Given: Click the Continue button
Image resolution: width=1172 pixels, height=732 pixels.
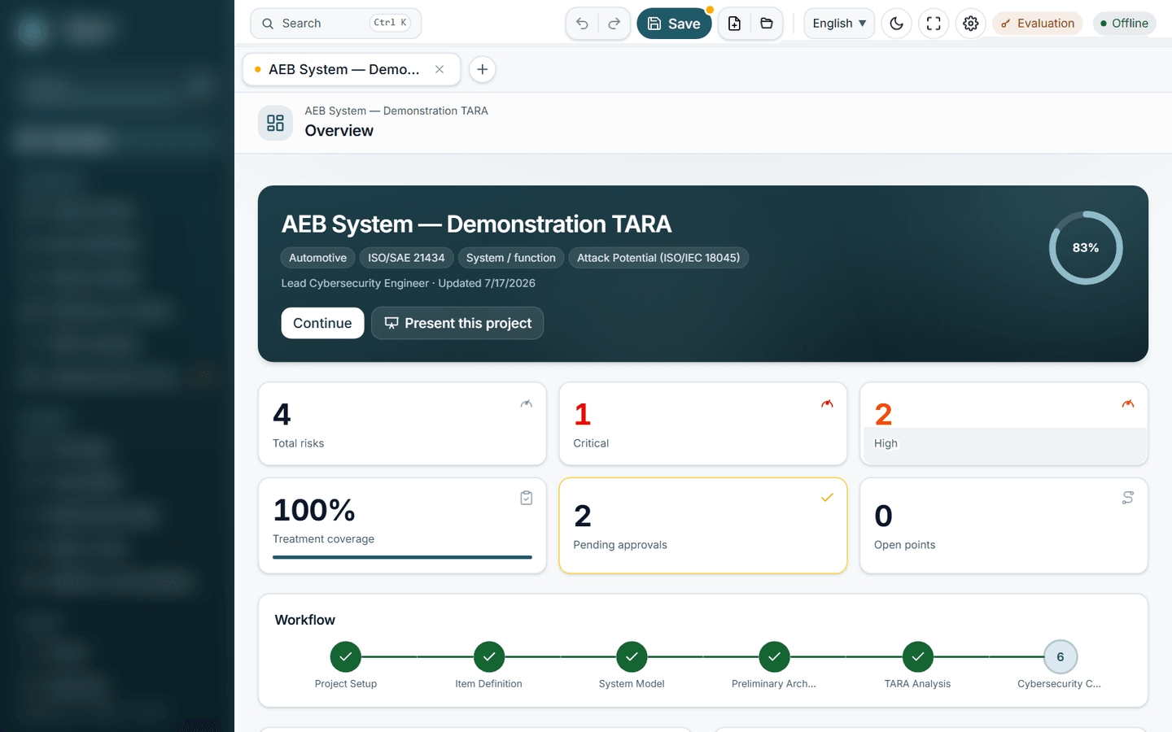Looking at the screenshot, I should pyautogui.click(x=322, y=323).
